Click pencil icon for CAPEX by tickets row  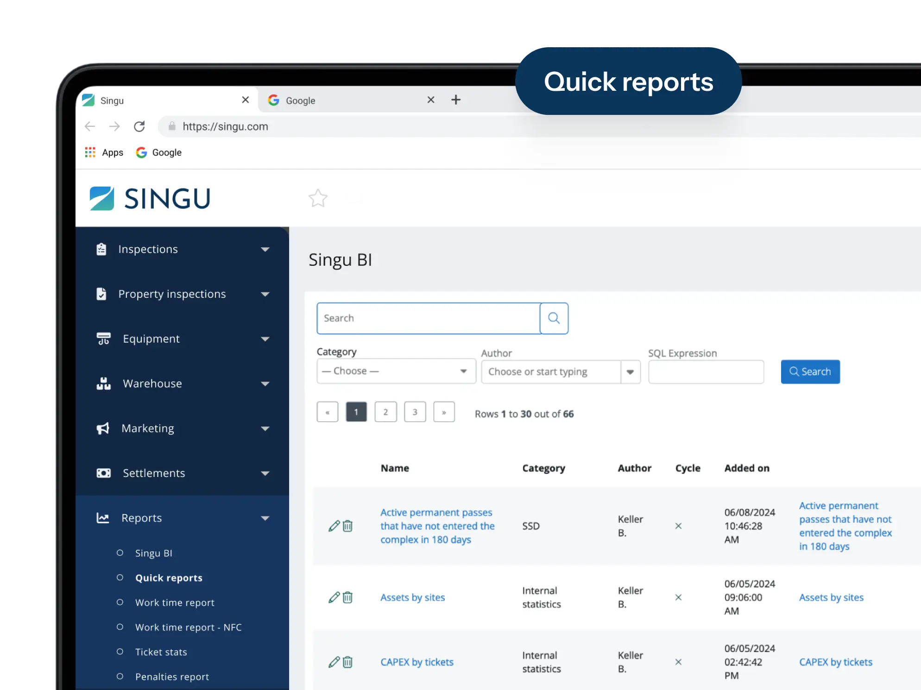coord(334,662)
